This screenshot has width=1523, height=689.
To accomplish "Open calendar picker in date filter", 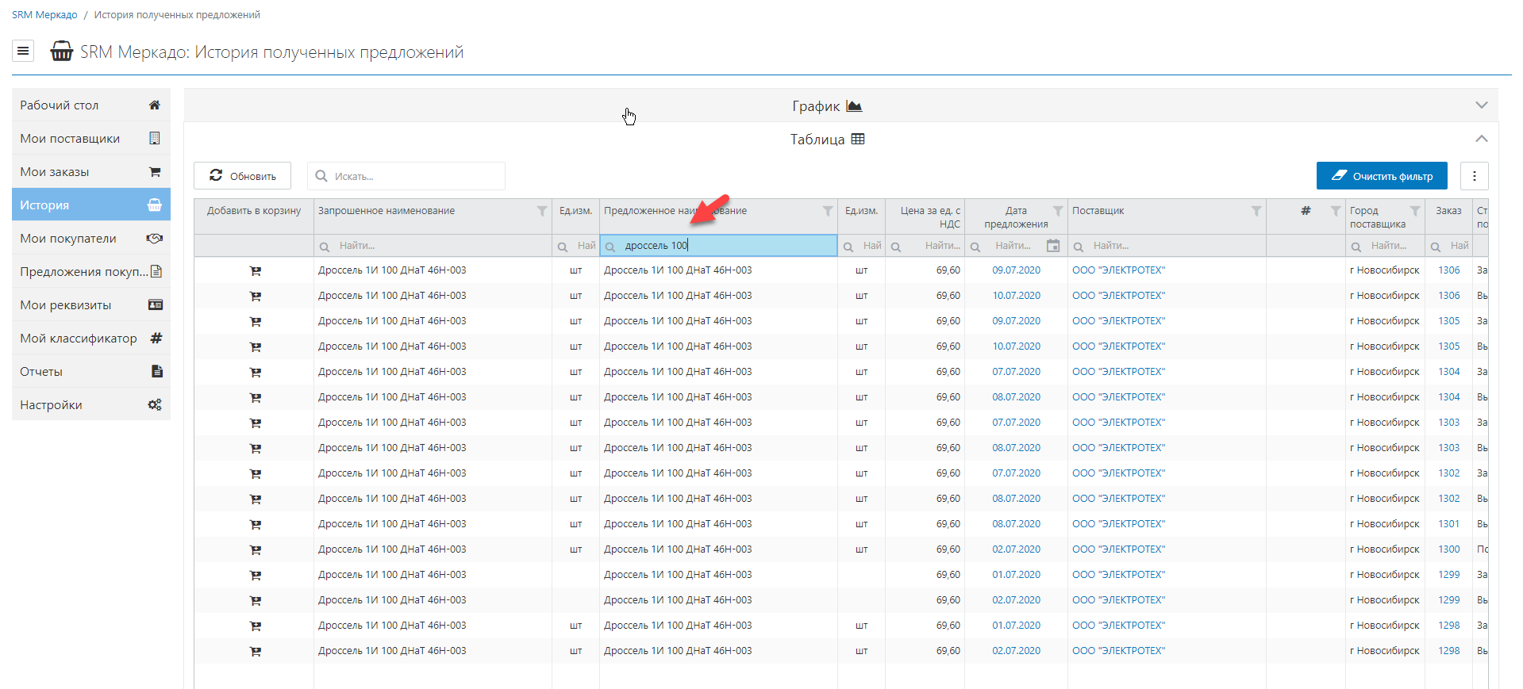I will pos(1052,246).
